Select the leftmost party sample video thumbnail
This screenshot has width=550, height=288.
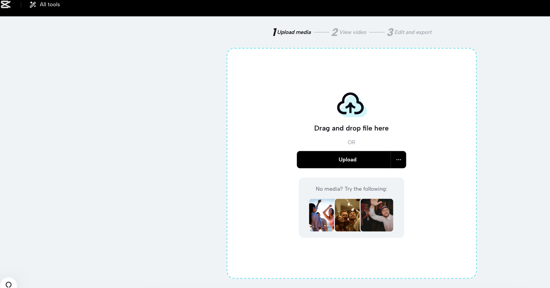pos(322,215)
